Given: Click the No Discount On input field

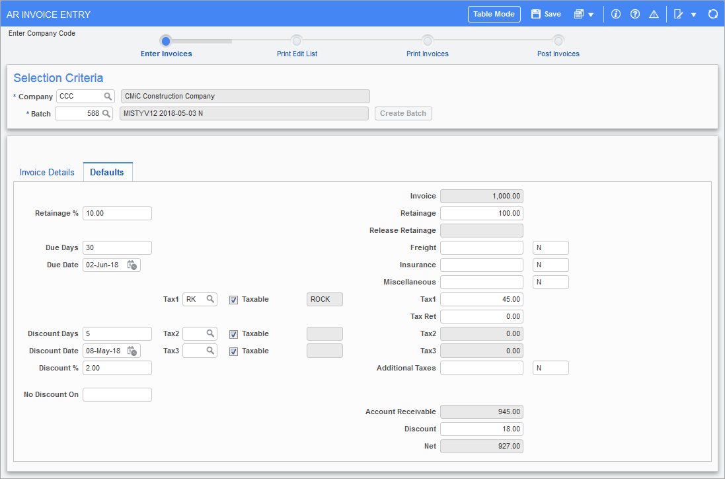Looking at the screenshot, I should pyautogui.click(x=118, y=395).
